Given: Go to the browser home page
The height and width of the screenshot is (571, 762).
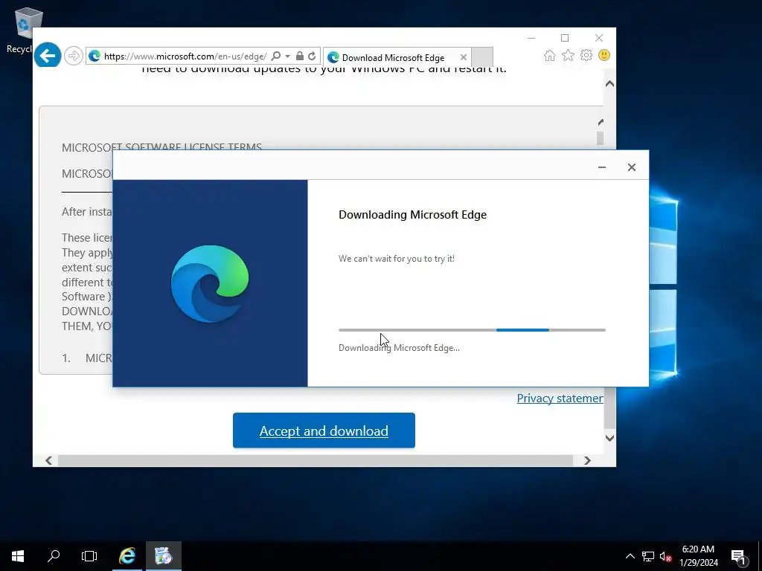Looking at the screenshot, I should pyautogui.click(x=550, y=55).
